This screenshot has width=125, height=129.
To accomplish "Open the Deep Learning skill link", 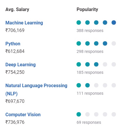I will point(20,65).
